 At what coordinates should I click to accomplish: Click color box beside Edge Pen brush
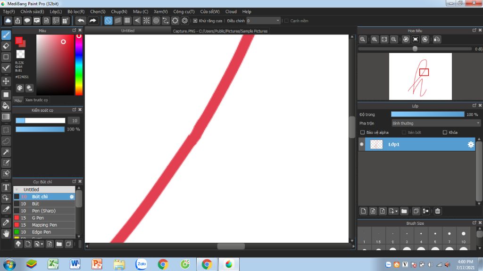(x=17, y=232)
